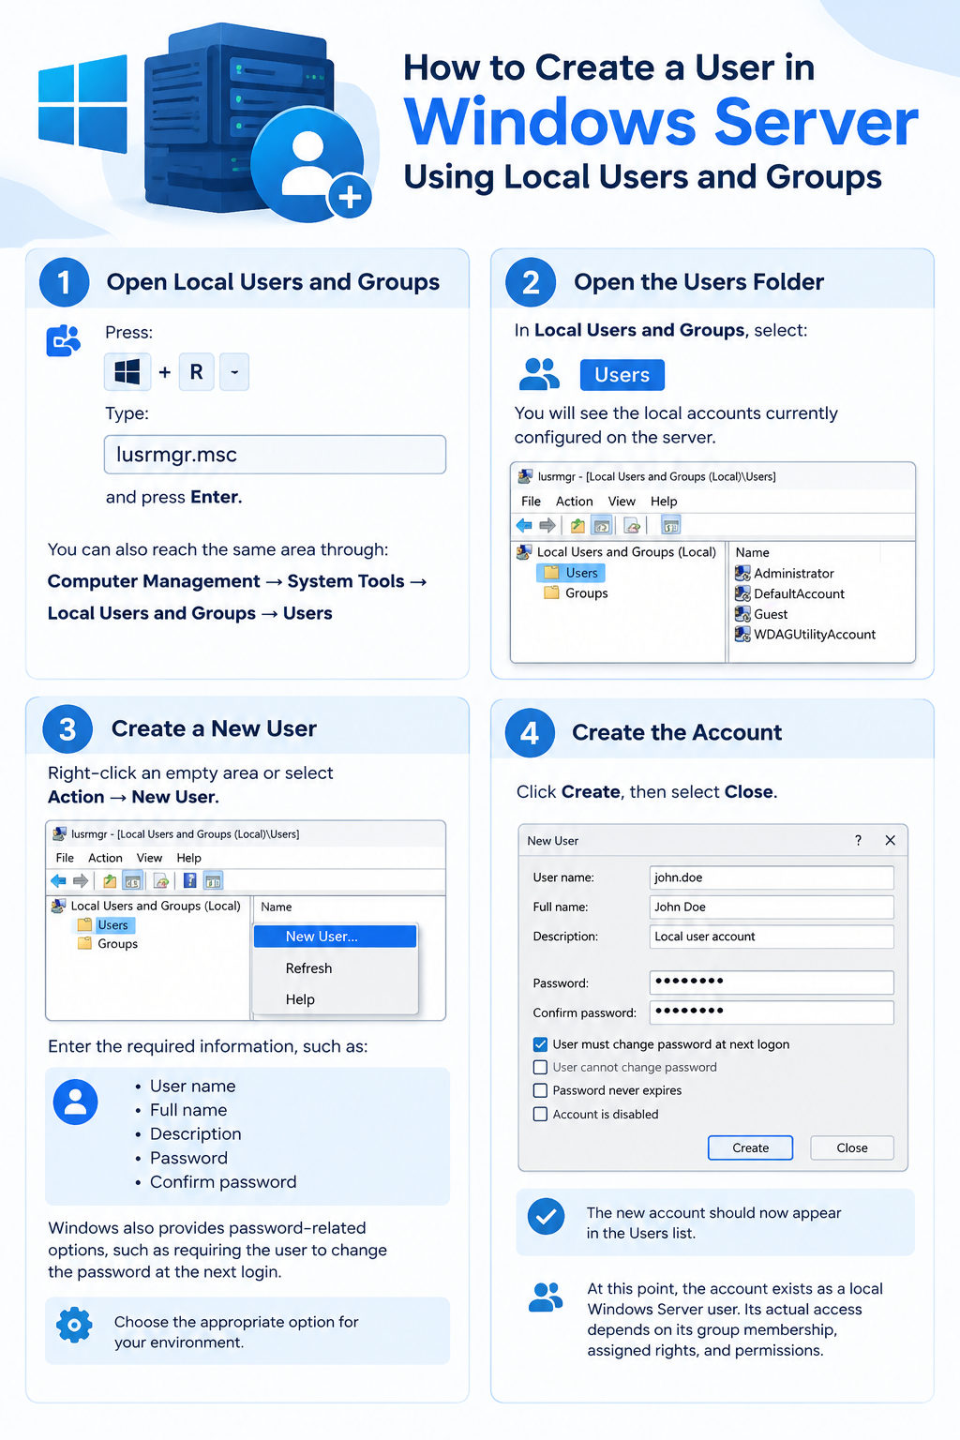Click the lusrmgr.msc text box
This screenshot has width=960, height=1440.
275,455
